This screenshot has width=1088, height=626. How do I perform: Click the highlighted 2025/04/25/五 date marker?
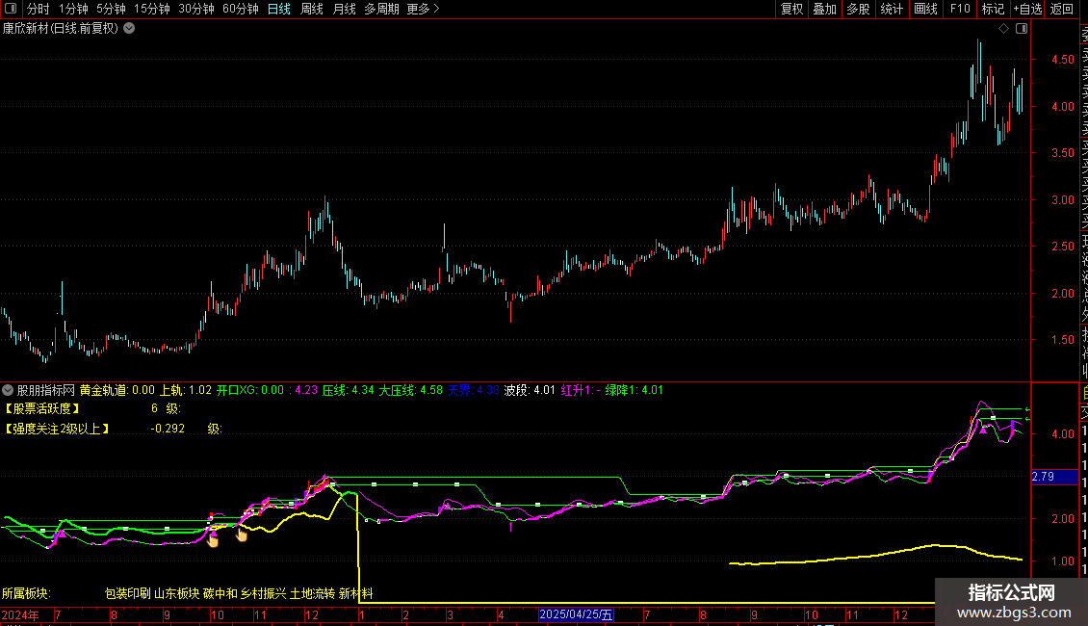(576, 614)
